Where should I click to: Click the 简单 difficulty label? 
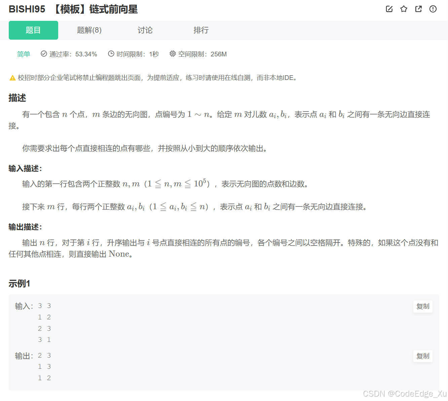coord(24,54)
